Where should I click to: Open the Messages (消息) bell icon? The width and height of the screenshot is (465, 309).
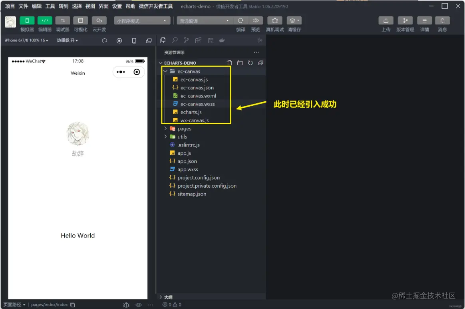pyautogui.click(x=442, y=20)
